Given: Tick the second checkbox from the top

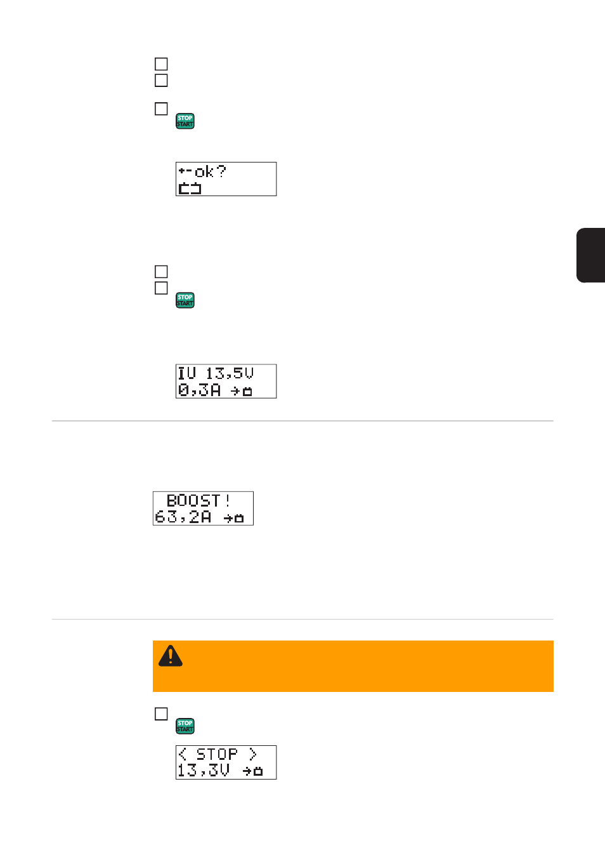Looking at the screenshot, I should (x=161, y=81).
